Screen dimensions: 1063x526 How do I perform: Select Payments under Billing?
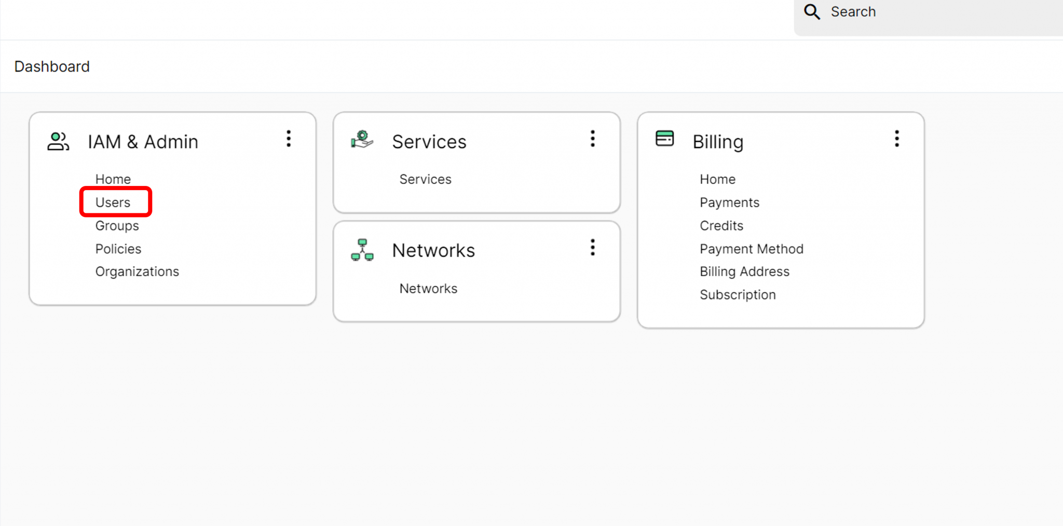(x=729, y=203)
